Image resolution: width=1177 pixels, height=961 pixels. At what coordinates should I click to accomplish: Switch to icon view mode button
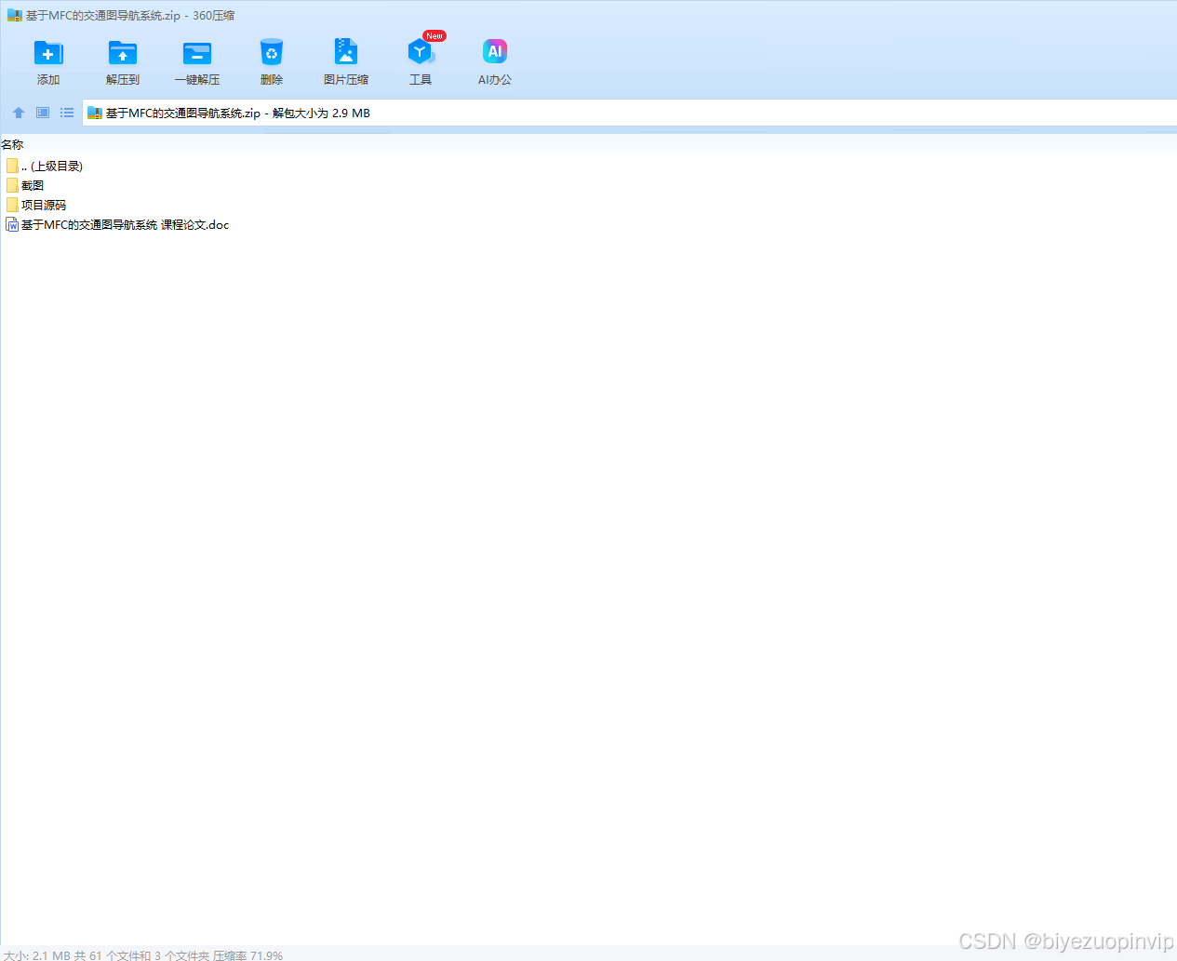43,113
